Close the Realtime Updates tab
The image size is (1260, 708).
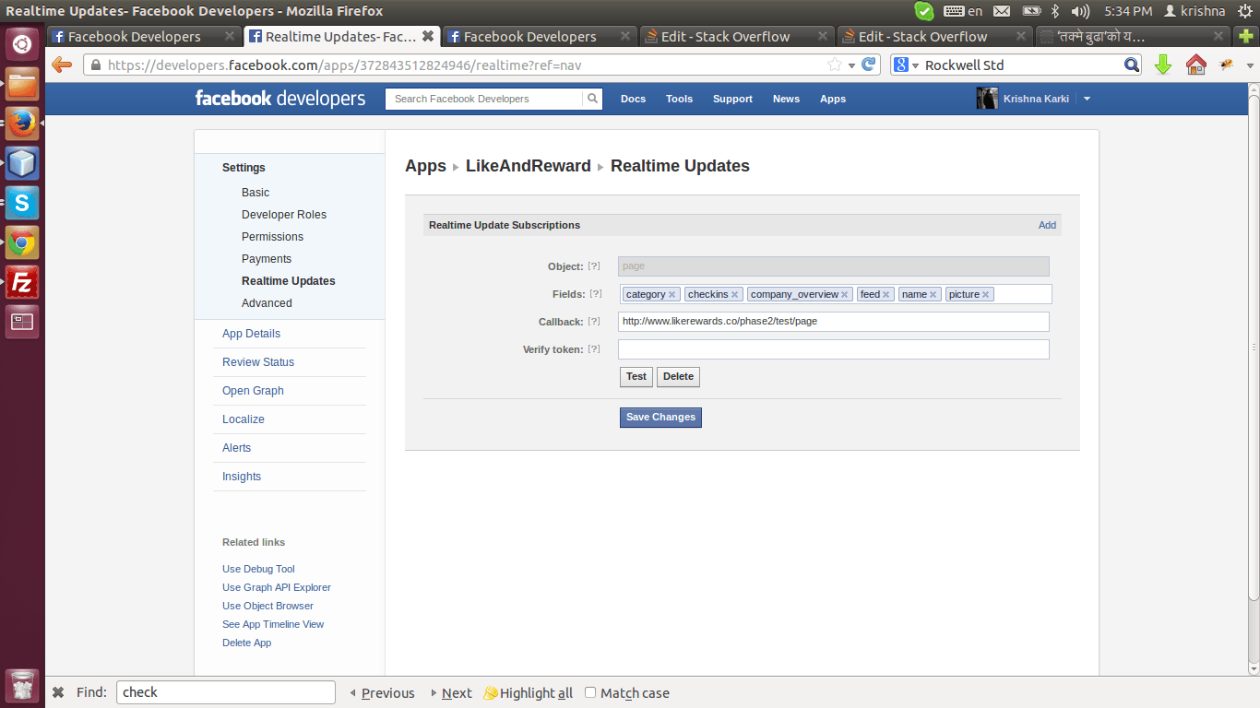coord(427,37)
